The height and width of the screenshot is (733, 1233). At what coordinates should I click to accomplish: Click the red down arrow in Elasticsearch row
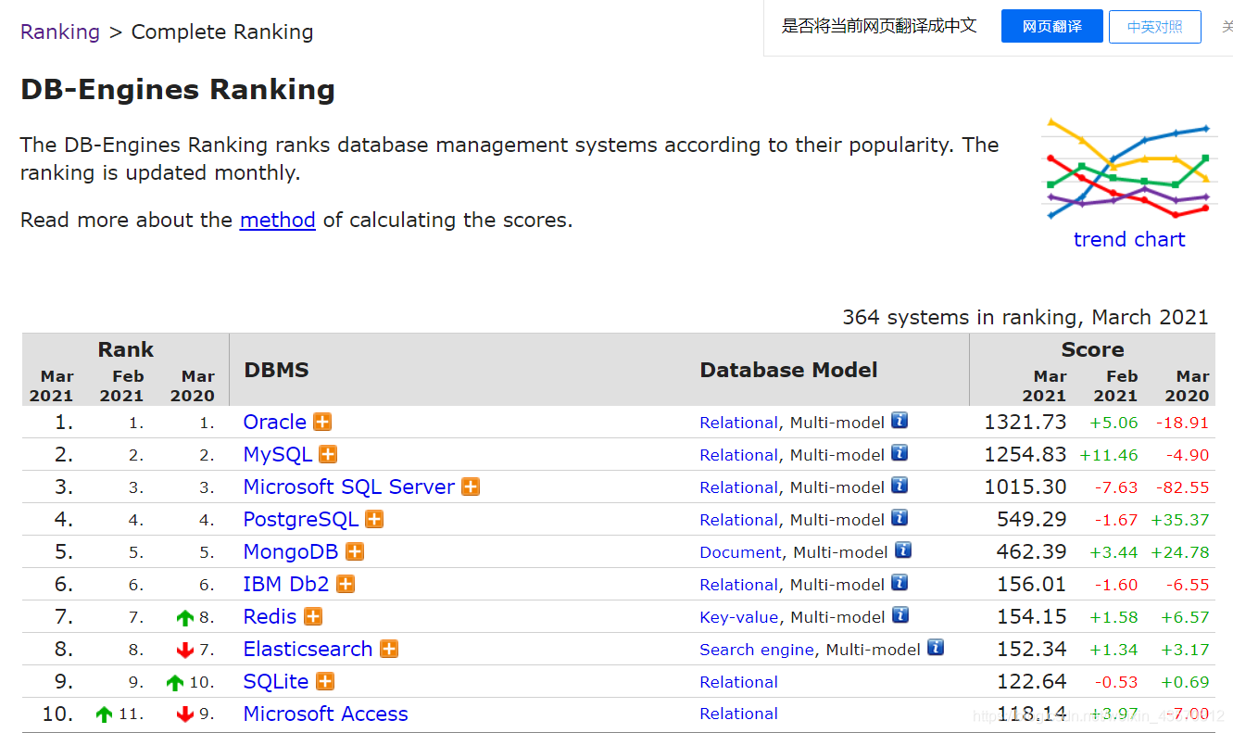tap(185, 651)
